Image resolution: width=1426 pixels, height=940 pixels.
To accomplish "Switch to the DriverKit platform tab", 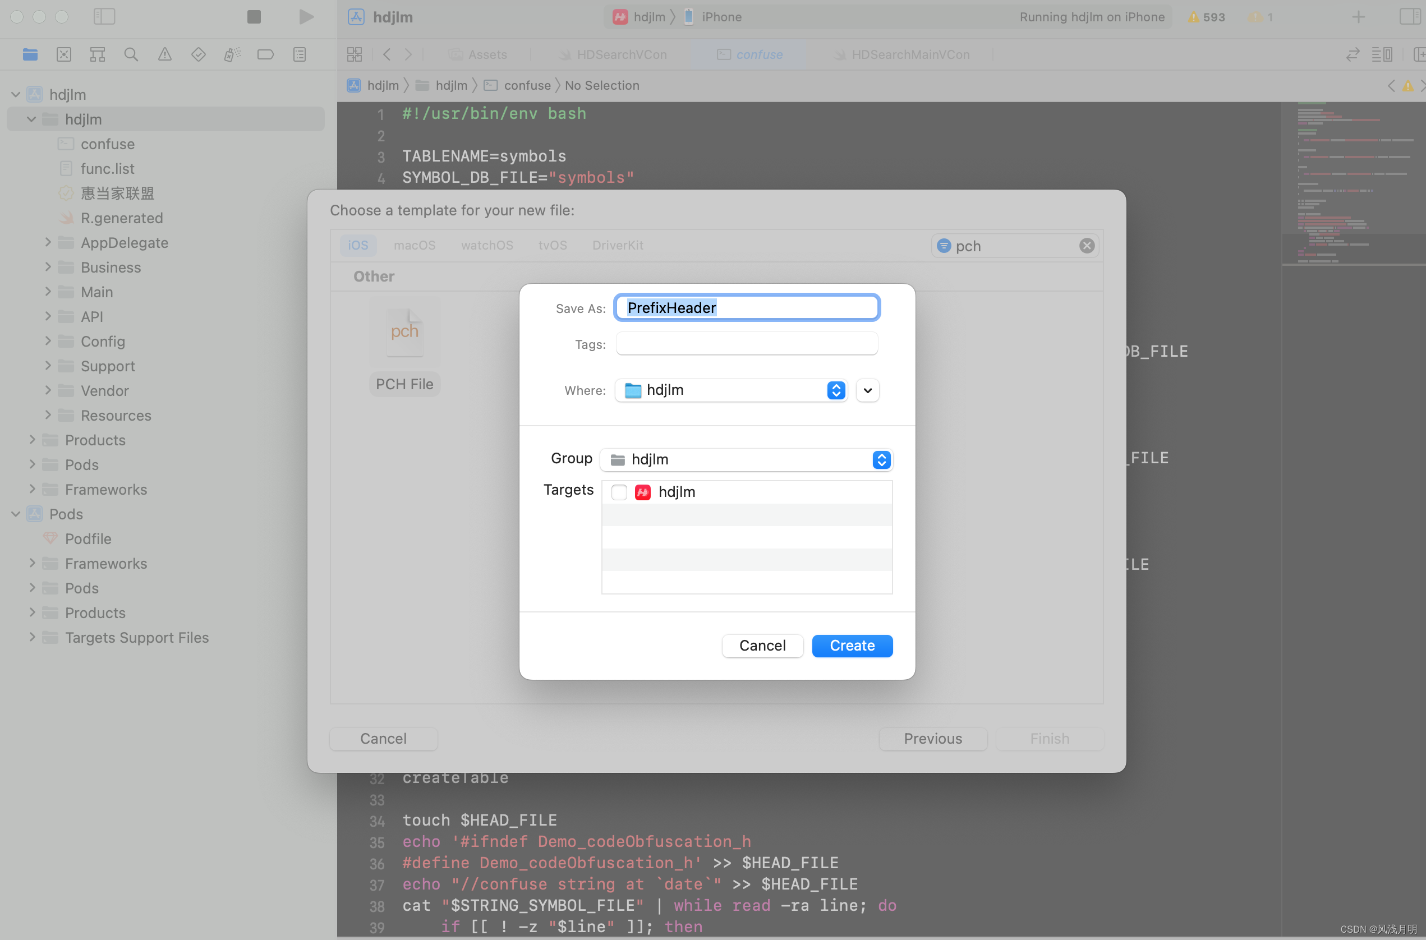I will pos(618,245).
